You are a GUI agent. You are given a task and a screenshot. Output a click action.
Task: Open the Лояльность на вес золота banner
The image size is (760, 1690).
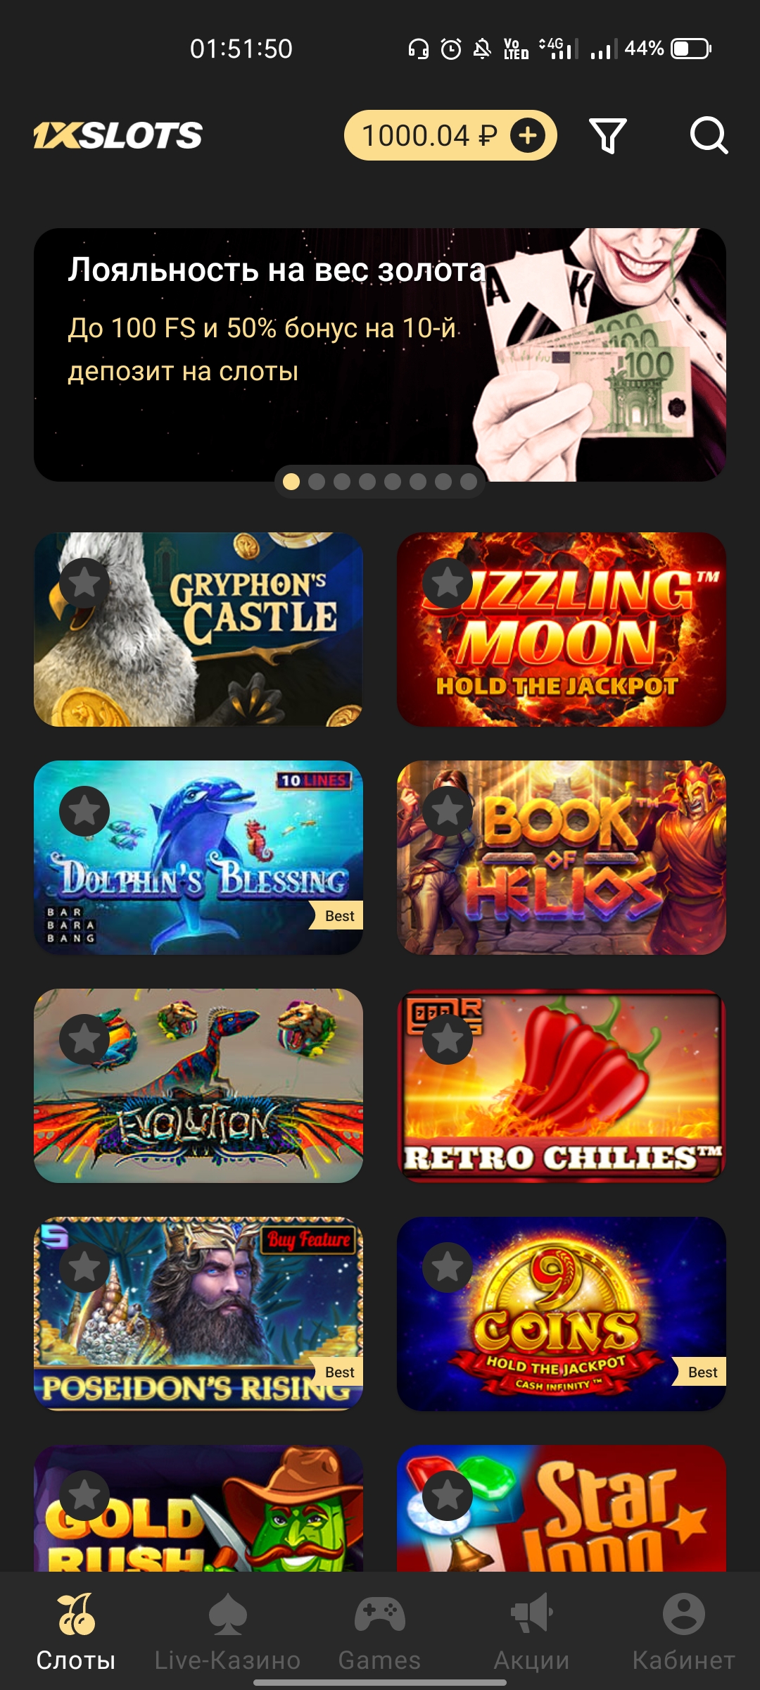pyautogui.click(x=380, y=355)
